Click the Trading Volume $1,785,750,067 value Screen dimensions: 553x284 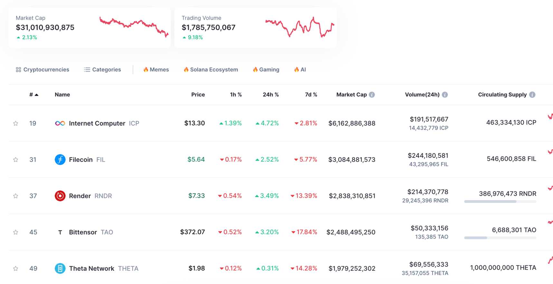[208, 27]
